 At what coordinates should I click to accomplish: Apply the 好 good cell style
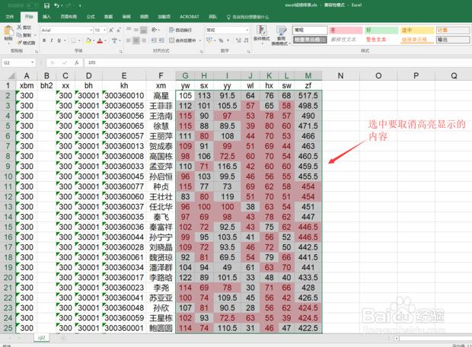[381, 30]
